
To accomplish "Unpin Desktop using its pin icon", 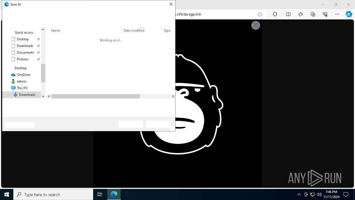I will coord(39,39).
